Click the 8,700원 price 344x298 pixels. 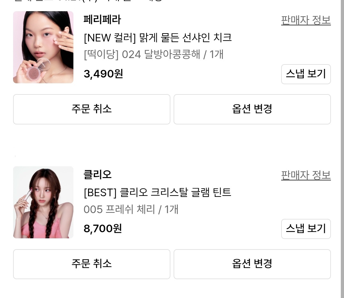click(x=102, y=229)
